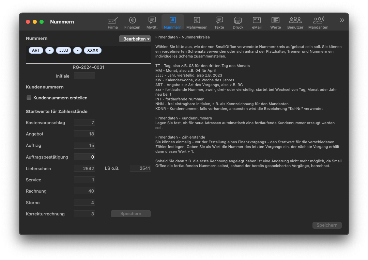368x260 pixels.
Task: Open the Firma settings icon
Action: 112,20
